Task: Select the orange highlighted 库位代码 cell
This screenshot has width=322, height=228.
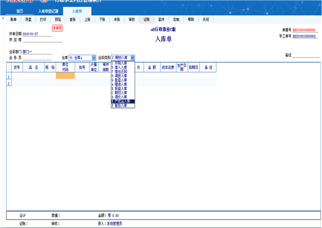Action: pyautogui.click(x=65, y=76)
